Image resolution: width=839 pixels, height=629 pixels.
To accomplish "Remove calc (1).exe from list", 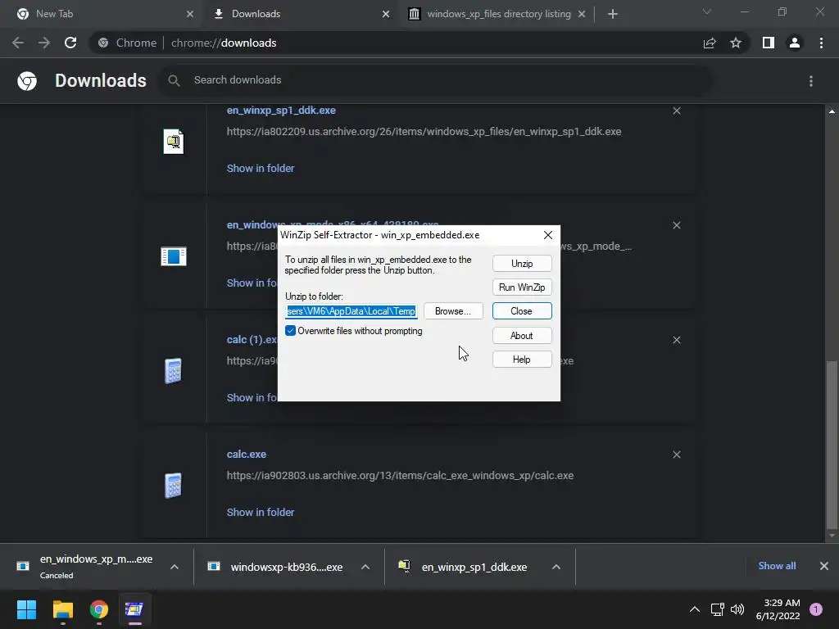I will [676, 340].
